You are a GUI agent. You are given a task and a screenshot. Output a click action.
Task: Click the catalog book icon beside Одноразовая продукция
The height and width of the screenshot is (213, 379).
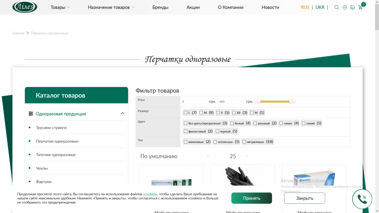(31, 114)
